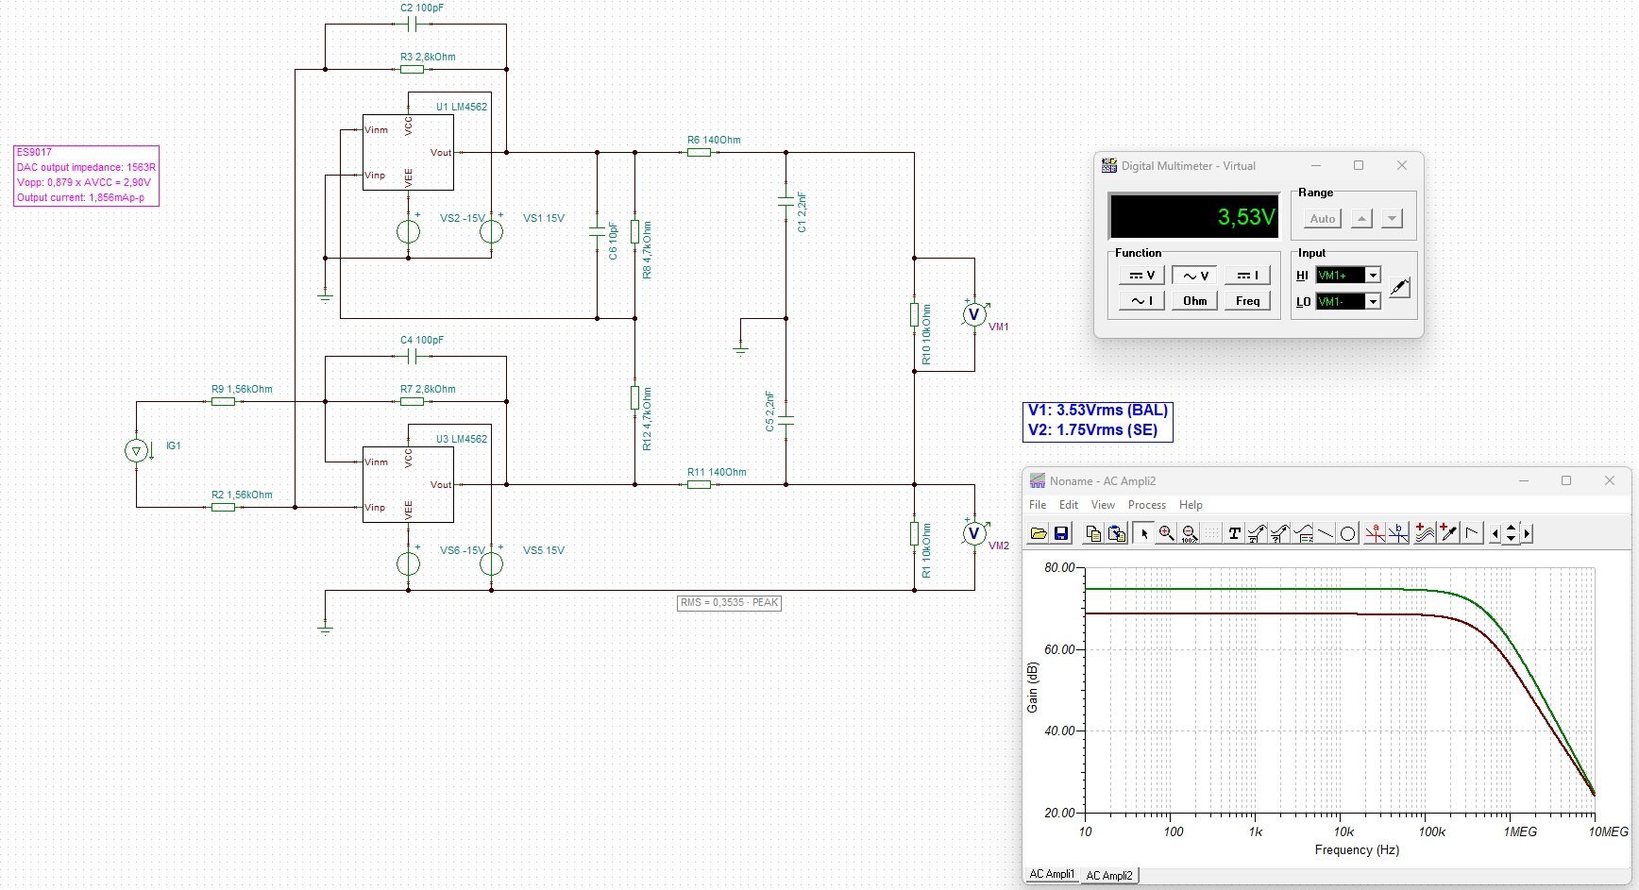The height and width of the screenshot is (890, 1639).
Task: Increase multimeter range with up arrow
Action: [x=1361, y=219]
